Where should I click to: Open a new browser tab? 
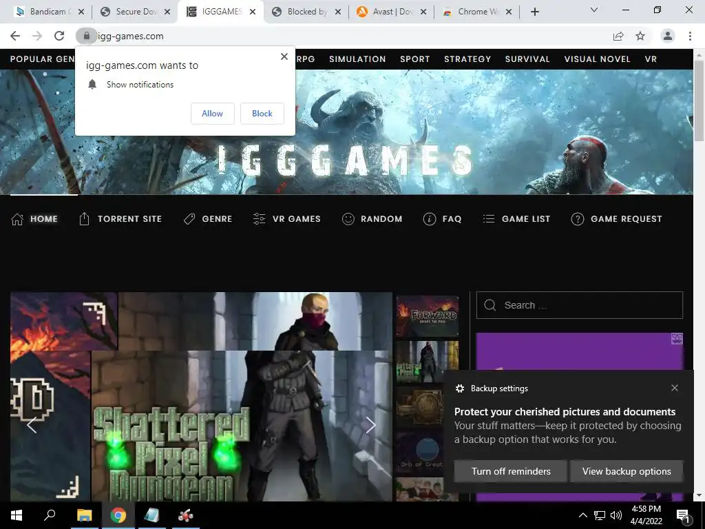[534, 12]
